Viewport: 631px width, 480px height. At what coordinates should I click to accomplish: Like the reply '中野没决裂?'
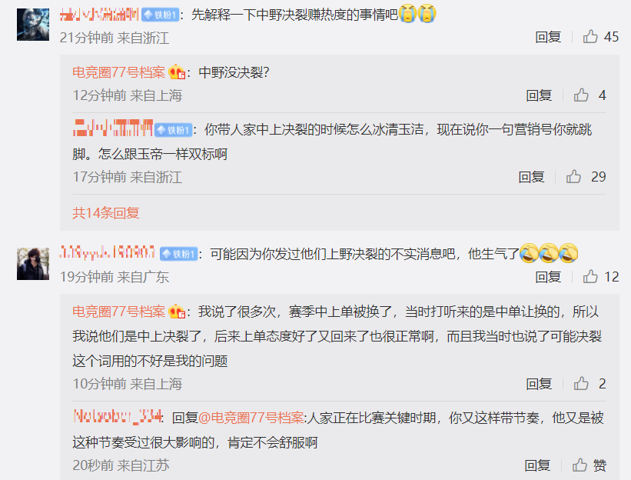coord(581,95)
